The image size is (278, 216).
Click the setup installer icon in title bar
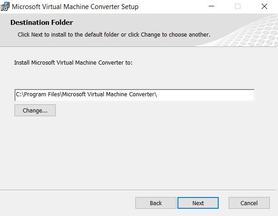[x=5, y=6]
